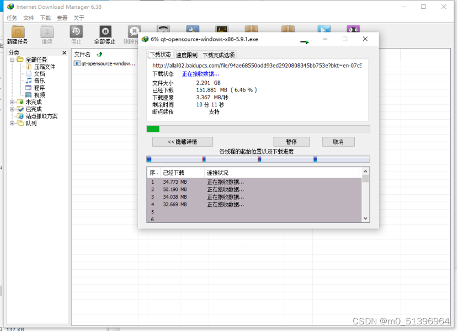Select thread row with 34.038 MB
This screenshot has height=331, width=458.
click(x=254, y=197)
